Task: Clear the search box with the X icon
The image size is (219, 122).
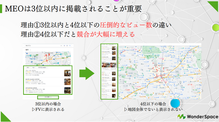Action: [61, 46]
